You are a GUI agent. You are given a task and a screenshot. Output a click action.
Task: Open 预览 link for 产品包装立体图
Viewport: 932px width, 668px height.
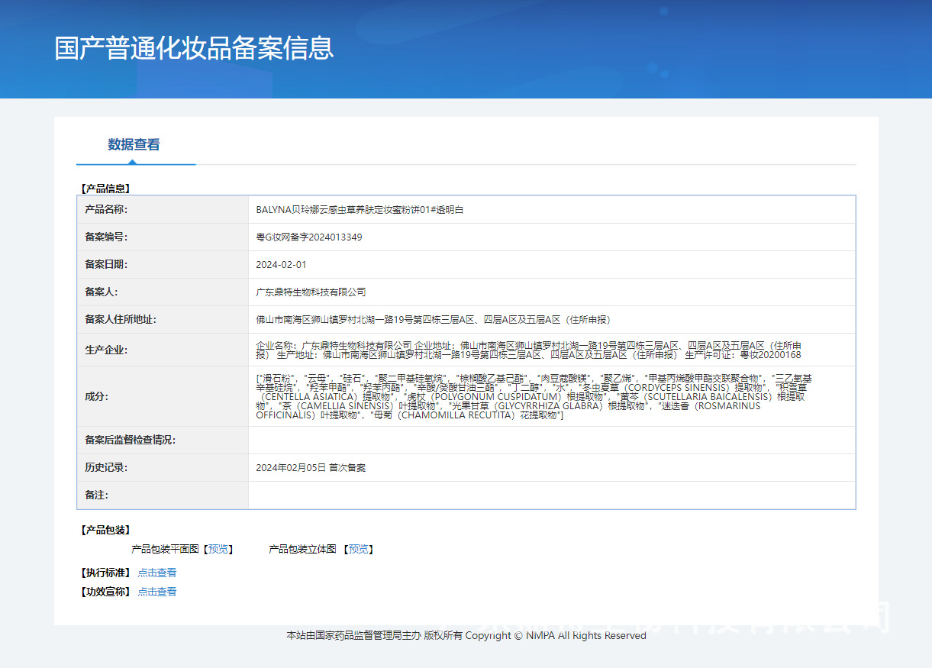358,549
